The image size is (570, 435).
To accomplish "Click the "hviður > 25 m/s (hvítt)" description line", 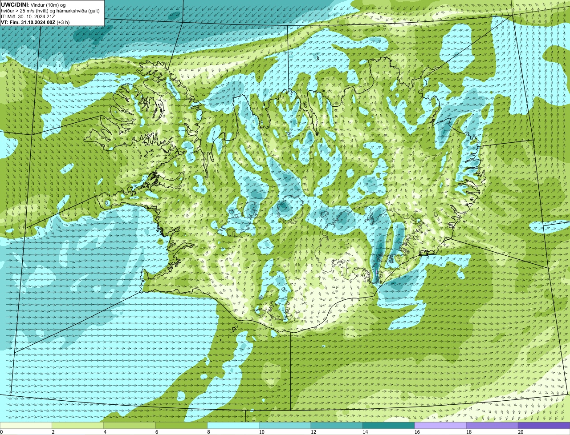I will [50, 10].
